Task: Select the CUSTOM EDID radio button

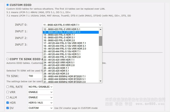Action: click(8, 5)
